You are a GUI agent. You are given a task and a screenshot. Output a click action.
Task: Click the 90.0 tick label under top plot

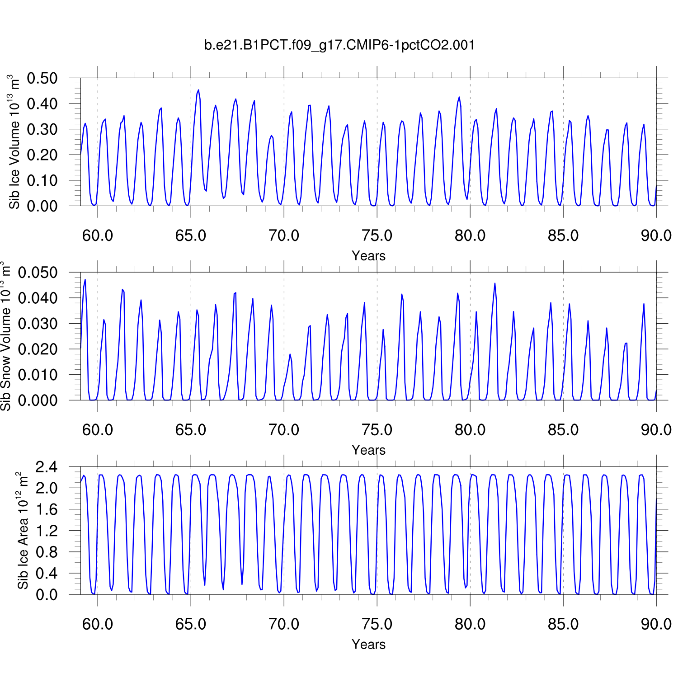[656, 236]
